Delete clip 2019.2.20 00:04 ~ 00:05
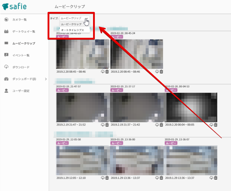Screen dimensions: 231x191 (x=216, y=125)
